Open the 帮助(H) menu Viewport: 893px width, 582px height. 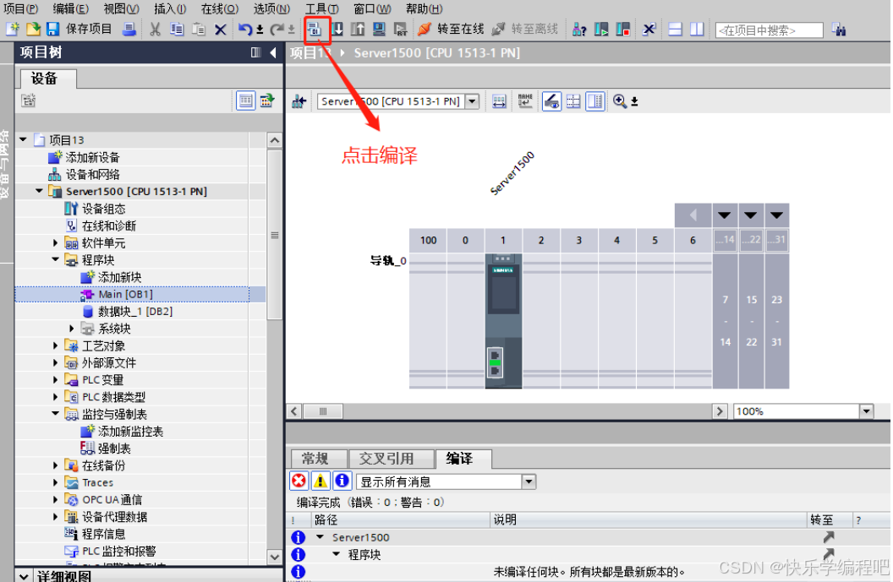pyautogui.click(x=424, y=8)
